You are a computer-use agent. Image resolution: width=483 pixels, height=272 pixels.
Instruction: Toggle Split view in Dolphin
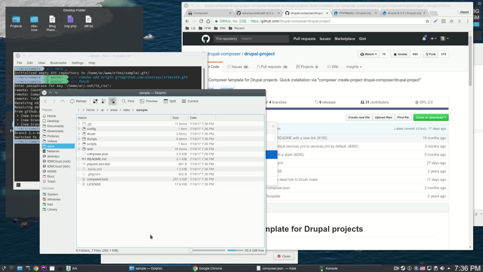(x=169, y=101)
